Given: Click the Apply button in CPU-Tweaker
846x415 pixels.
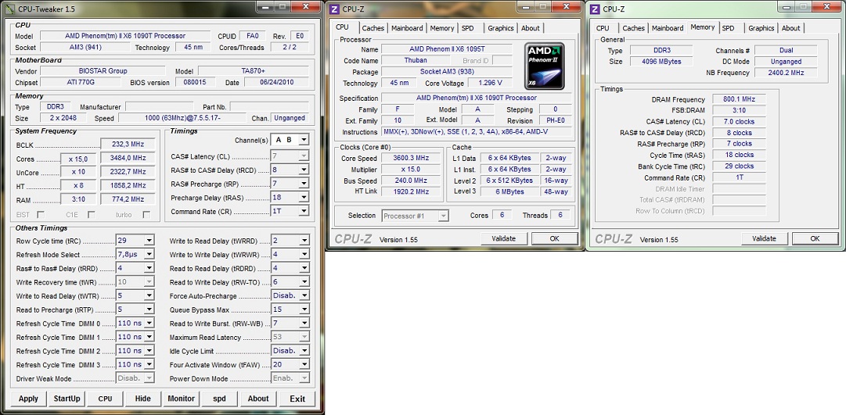Looking at the screenshot, I should point(29,399).
